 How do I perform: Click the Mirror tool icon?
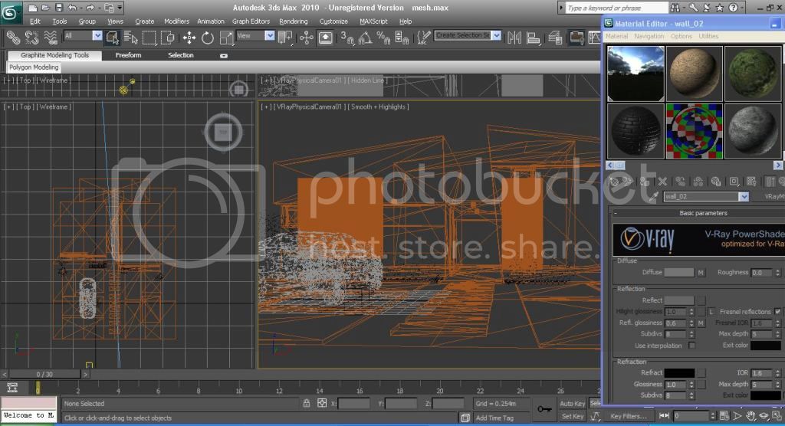click(514, 37)
